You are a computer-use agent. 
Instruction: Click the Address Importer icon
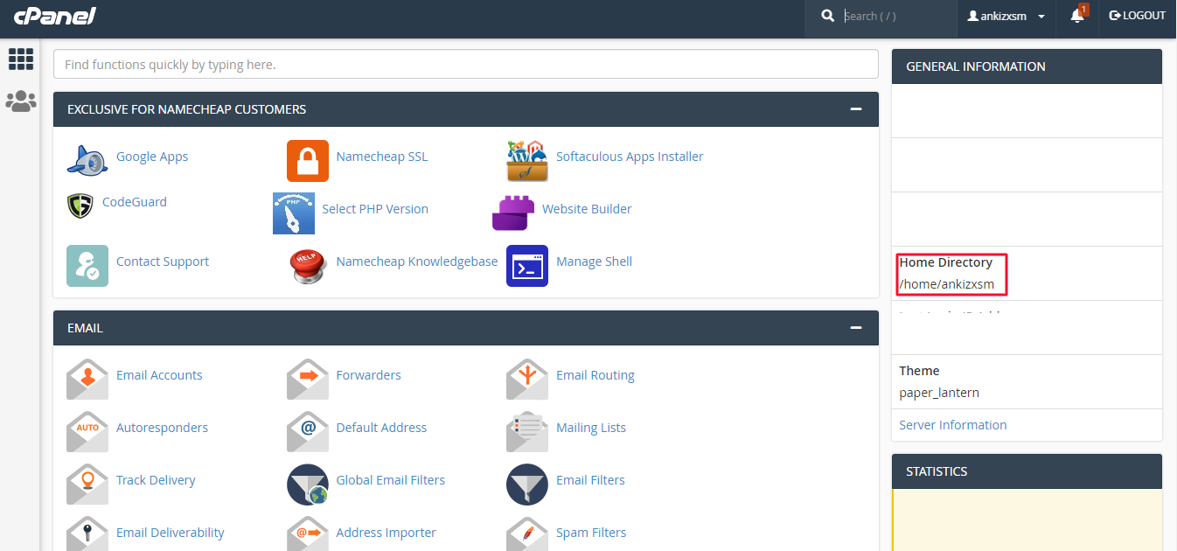click(308, 534)
